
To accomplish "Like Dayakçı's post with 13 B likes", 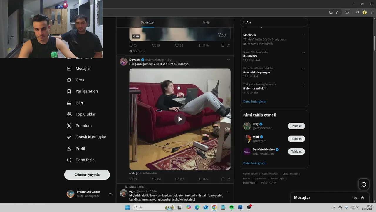I will coord(180,179).
